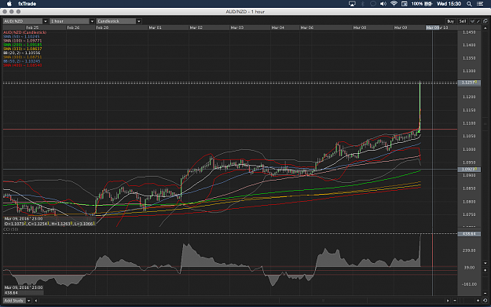The height and width of the screenshot is (307, 491).
Task: Open the Notification Center icon
Action: [x=480, y=4]
